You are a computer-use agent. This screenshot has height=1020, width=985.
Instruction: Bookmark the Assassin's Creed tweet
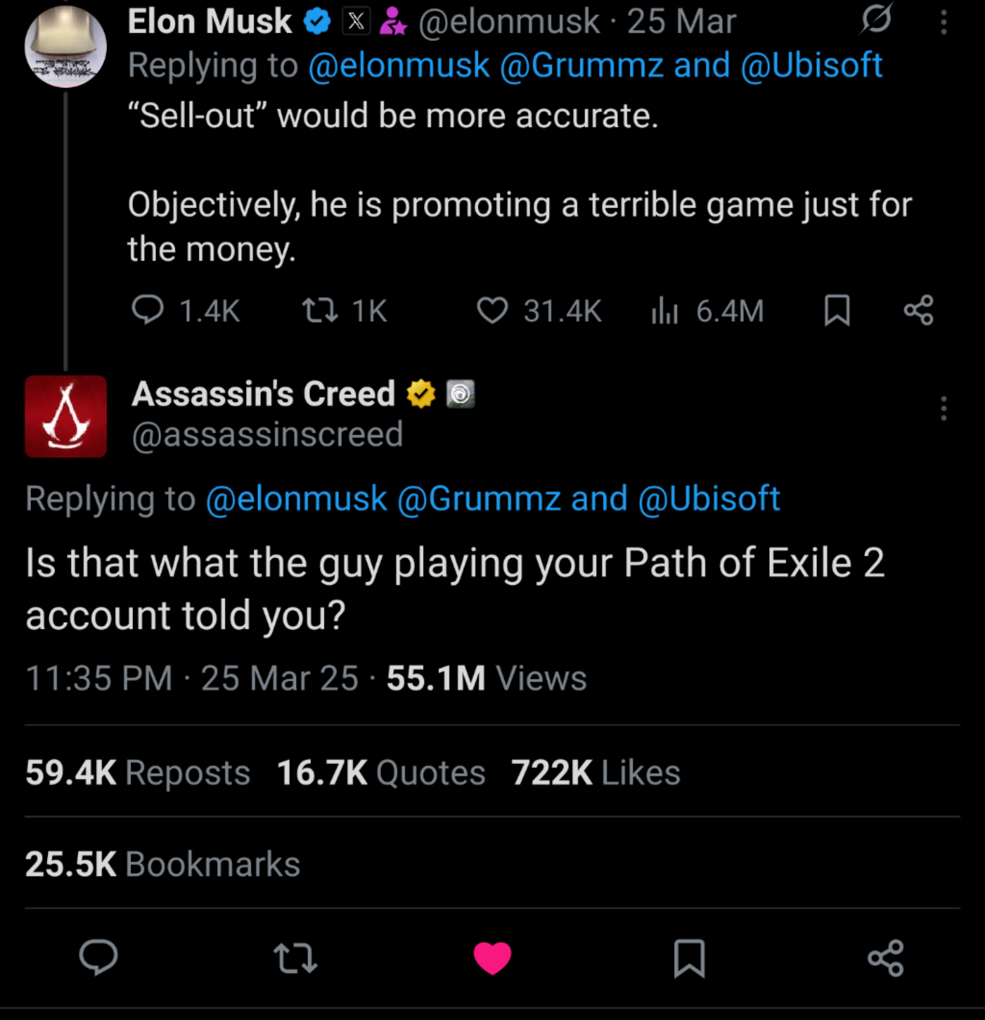689,958
